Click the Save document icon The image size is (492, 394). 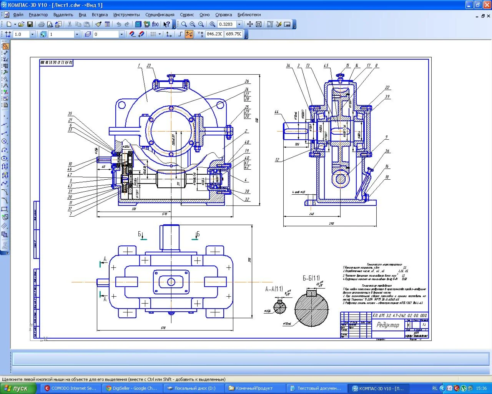pos(30,24)
